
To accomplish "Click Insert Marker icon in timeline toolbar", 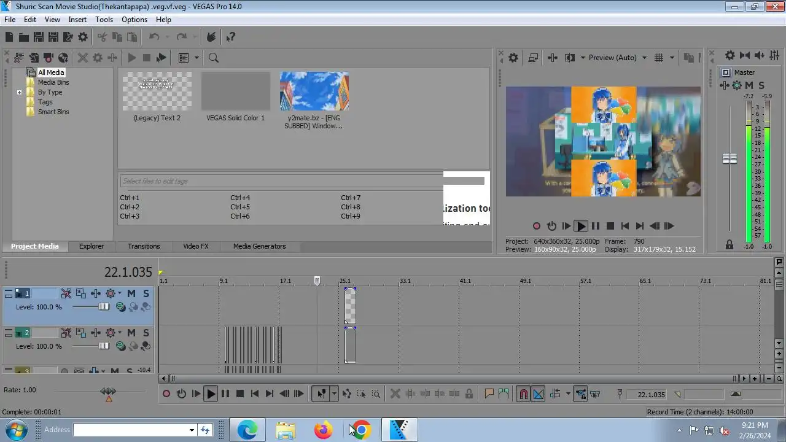I will click(489, 394).
